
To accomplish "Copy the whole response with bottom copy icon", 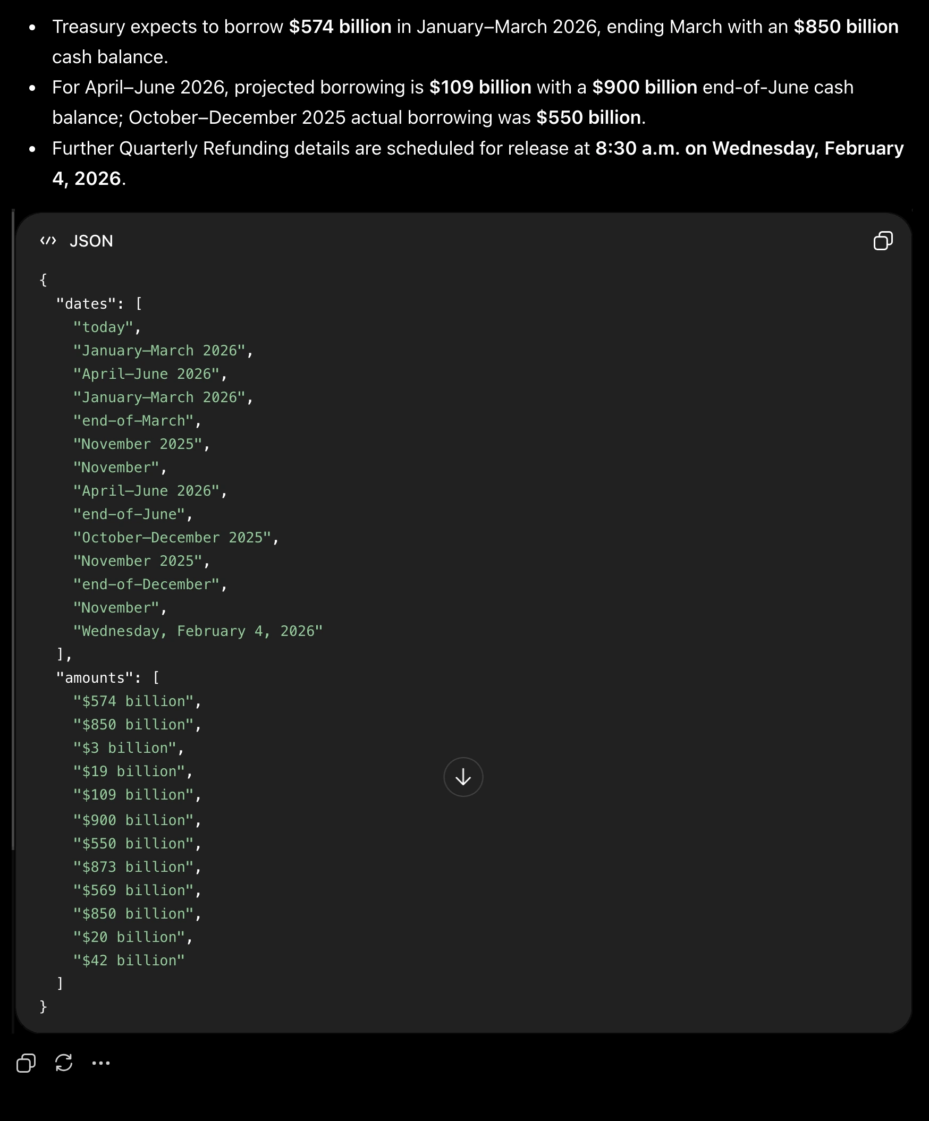I will pyautogui.click(x=26, y=1063).
